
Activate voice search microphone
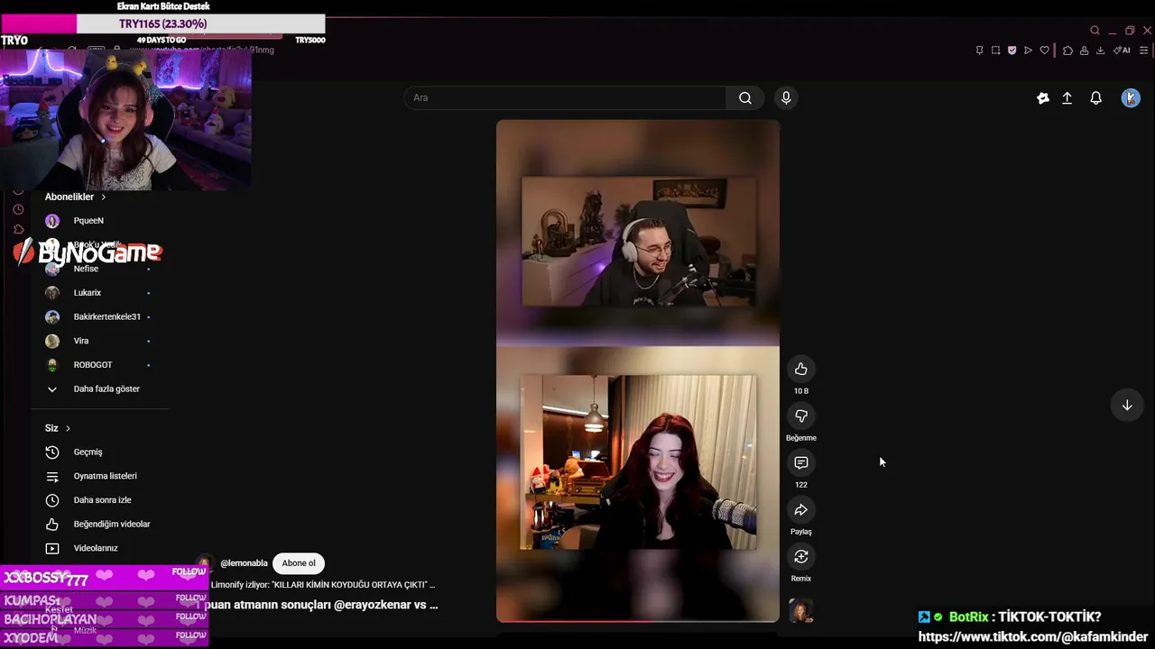click(x=786, y=97)
